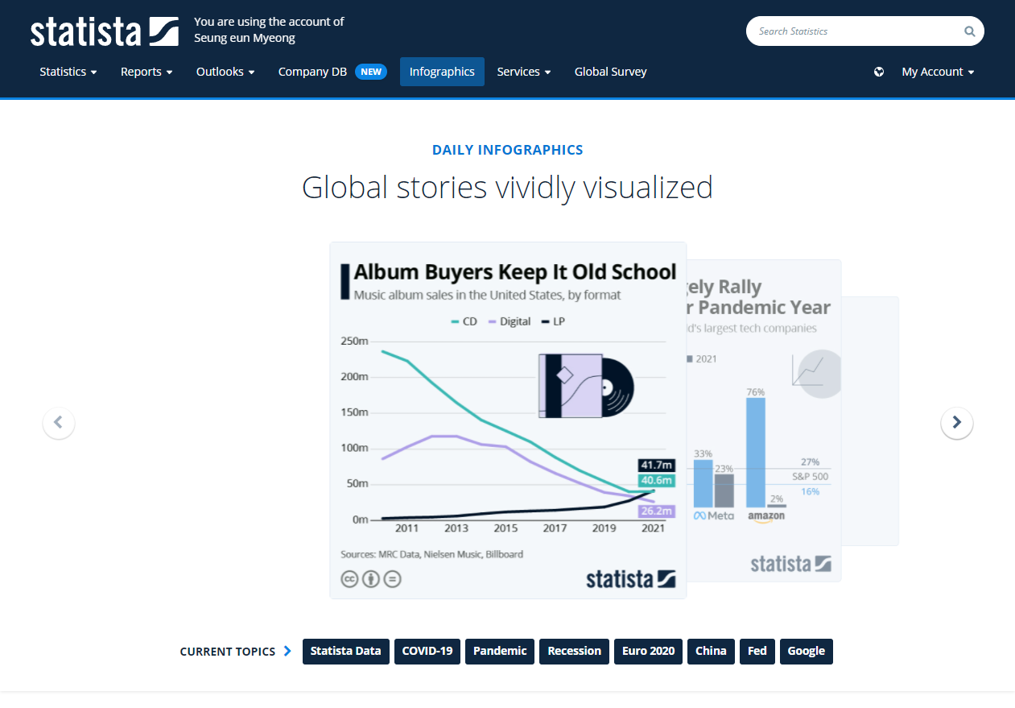
Task: Open the Global Survey page
Action: pos(610,72)
